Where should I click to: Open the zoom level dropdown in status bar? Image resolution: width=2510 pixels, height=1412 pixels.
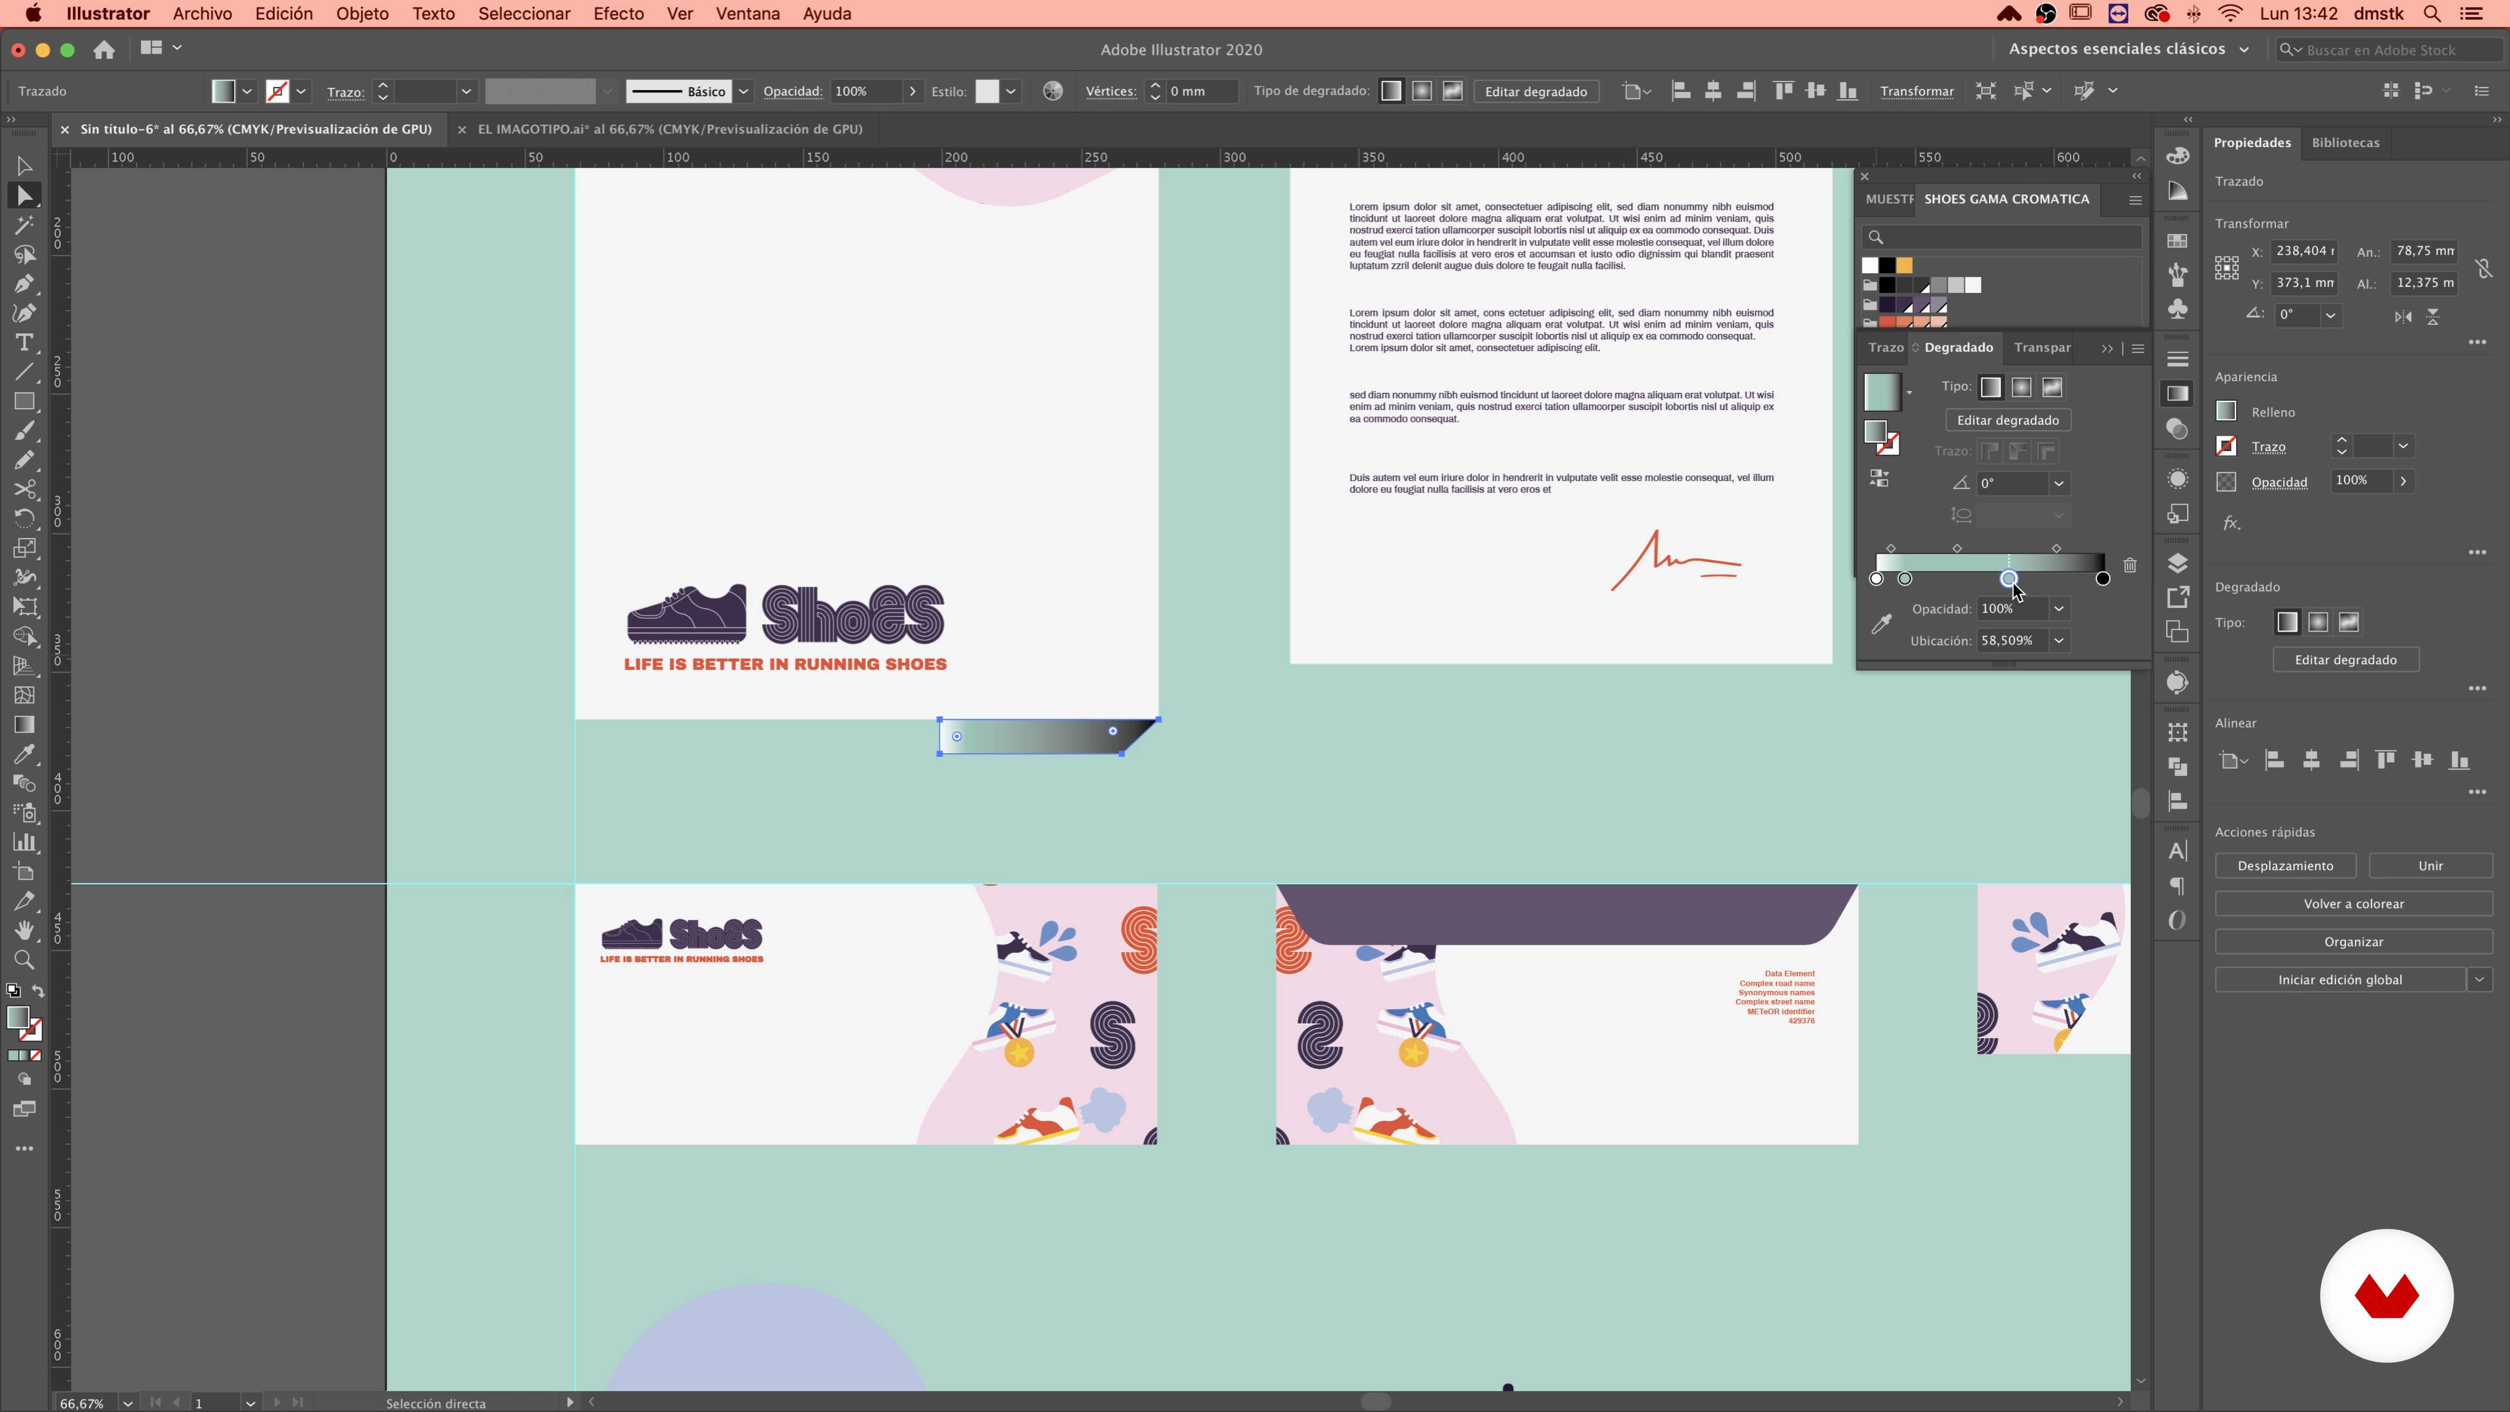127,1404
